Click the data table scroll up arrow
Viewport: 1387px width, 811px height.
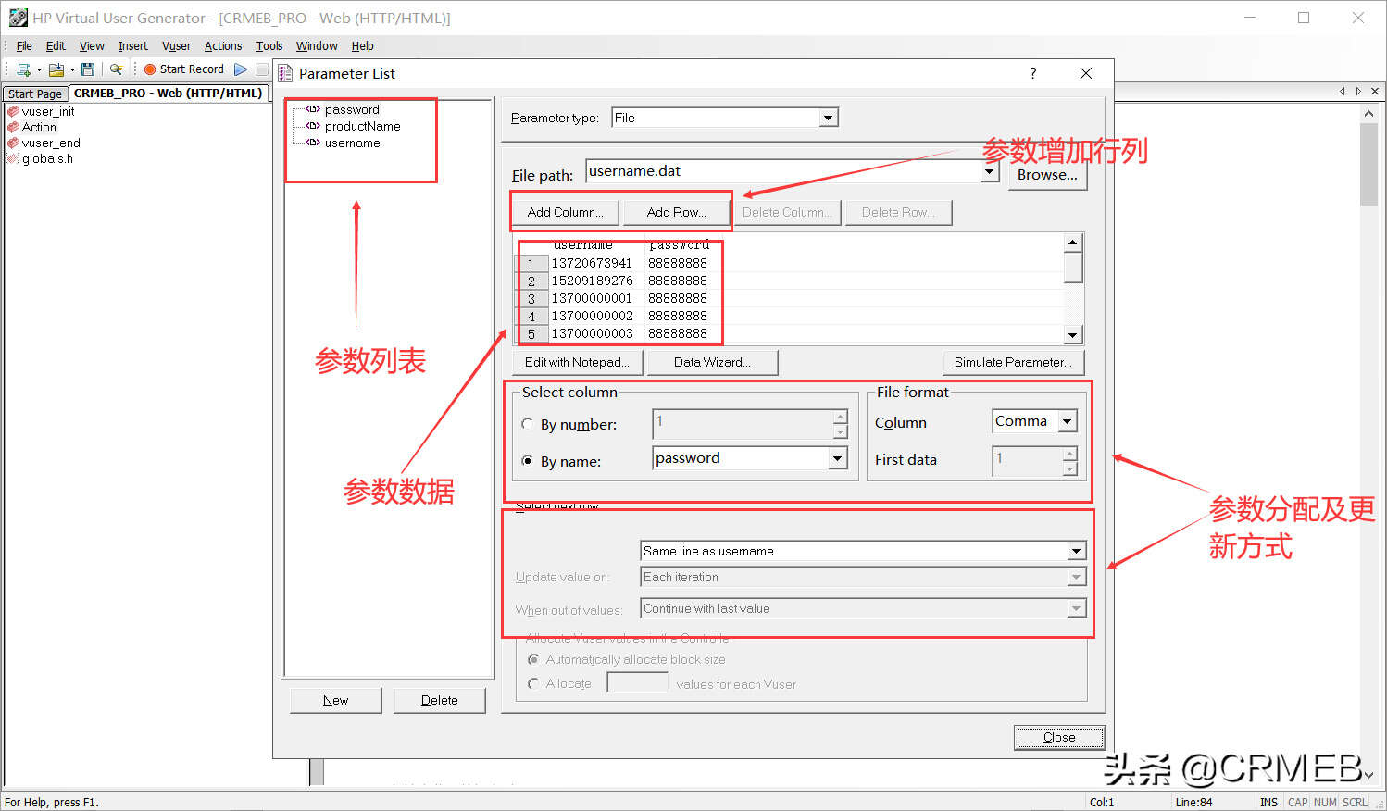click(1072, 243)
